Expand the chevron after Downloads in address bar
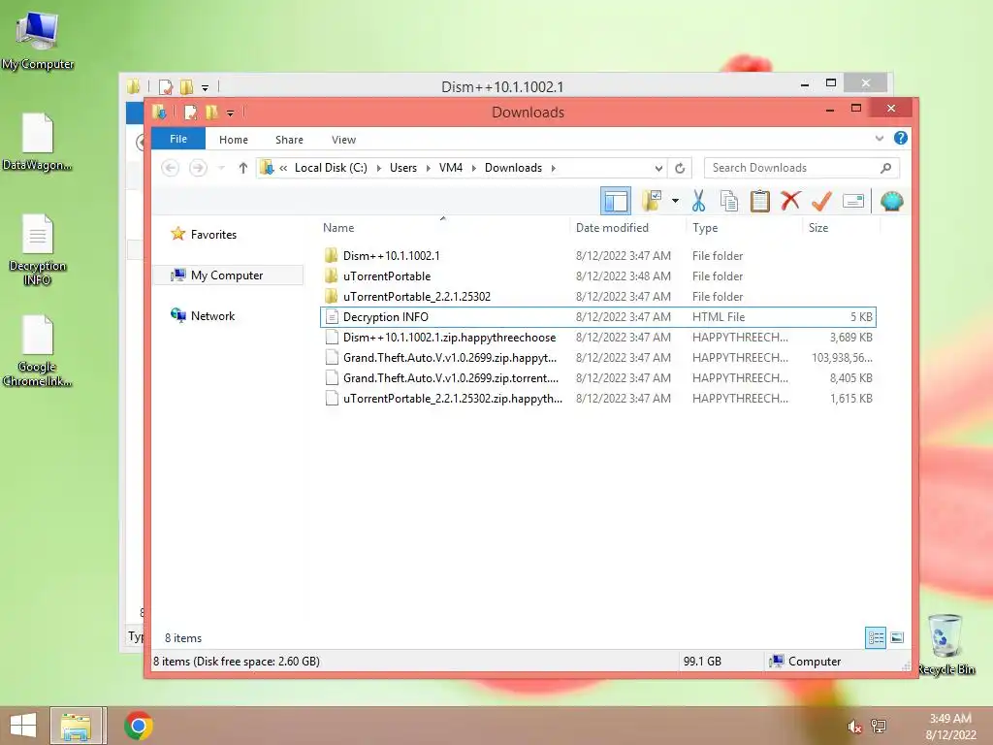The height and width of the screenshot is (745, 993). pos(554,168)
